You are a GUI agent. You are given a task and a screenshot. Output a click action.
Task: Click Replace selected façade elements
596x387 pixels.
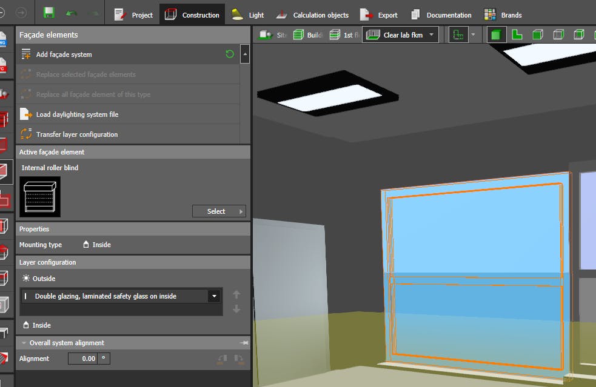pos(128,74)
